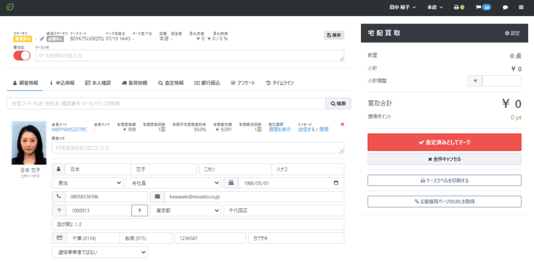The width and height of the screenshot is (534, 262).
Task: Click the first name field 花子
Action: pyautogui.click(x=163, y=169)
